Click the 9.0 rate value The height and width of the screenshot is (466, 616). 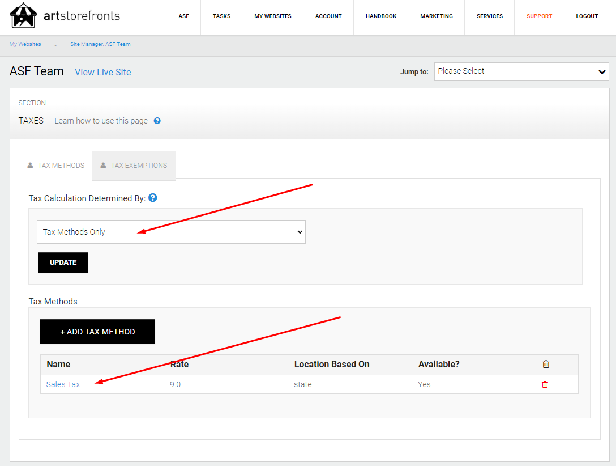point(175,384)
